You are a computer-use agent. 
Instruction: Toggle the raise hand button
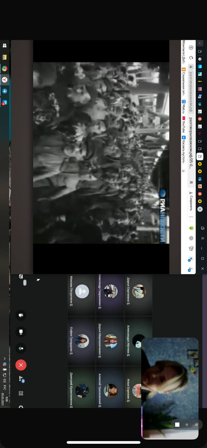(x=21, y=315)
